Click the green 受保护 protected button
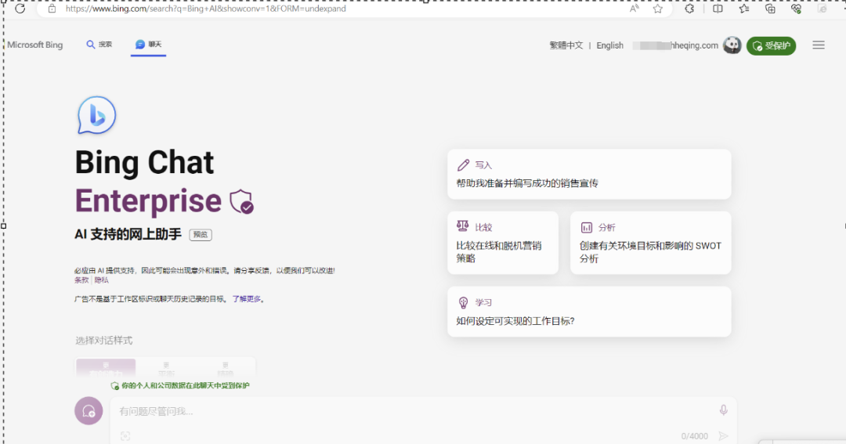 (x=771, y=46)
